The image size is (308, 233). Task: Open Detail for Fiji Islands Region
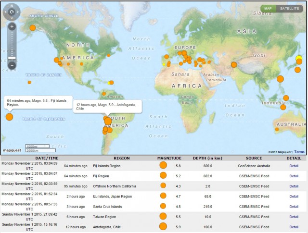pos(294,166)
